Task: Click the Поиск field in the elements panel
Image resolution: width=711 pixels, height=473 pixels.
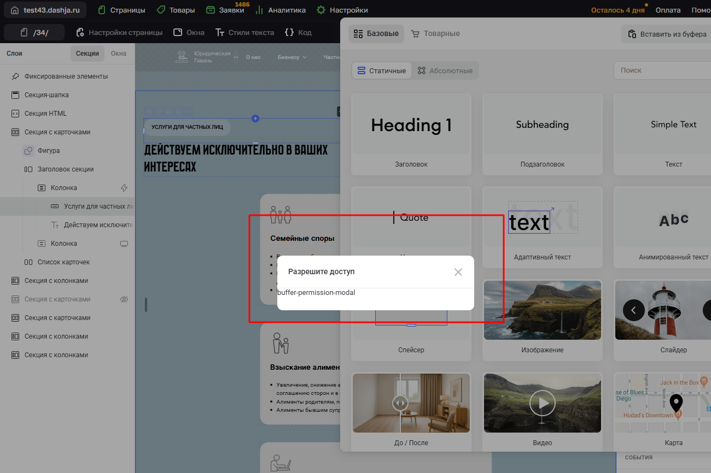Action: pyautogui.click(x=662, y=70)
